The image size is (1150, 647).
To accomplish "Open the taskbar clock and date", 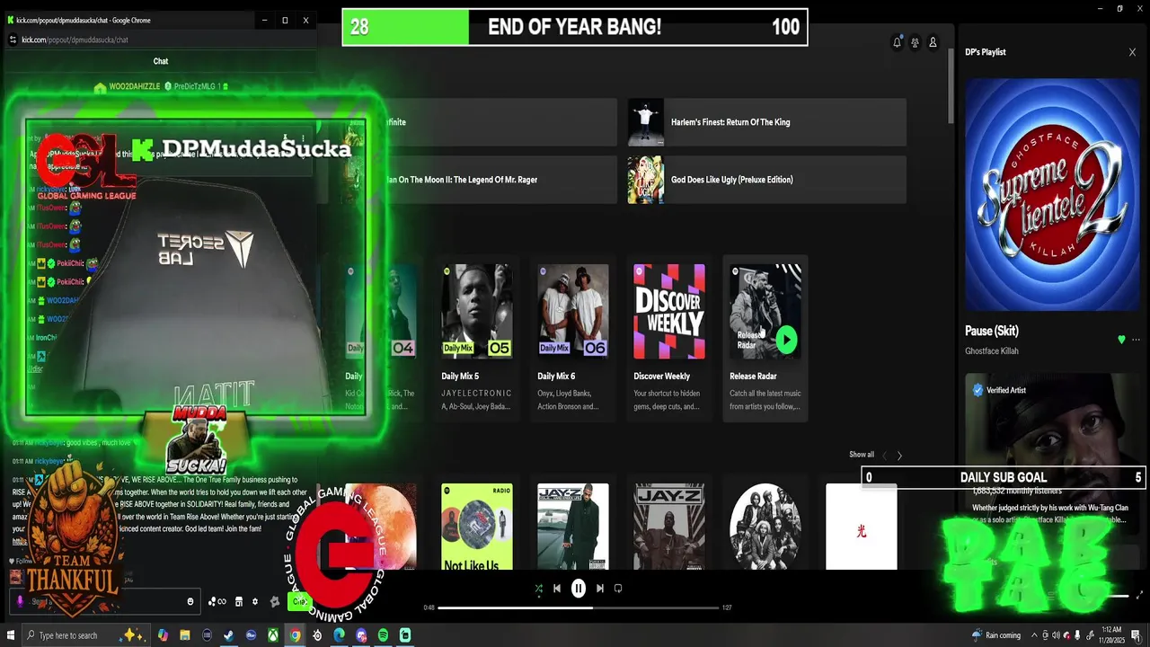I will click(1111, 635).
